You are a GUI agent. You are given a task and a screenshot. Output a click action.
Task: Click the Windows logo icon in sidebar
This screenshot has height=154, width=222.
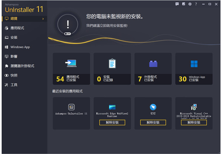[x=7, y=47]
